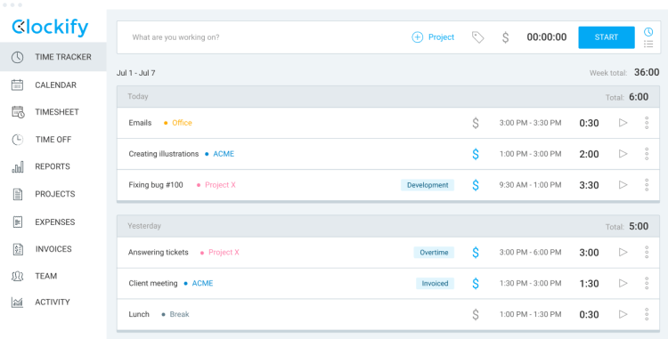Open Calendar icon in the sidebar
Viewport: 668px width, 339px height.
click(x=18, y=85)
